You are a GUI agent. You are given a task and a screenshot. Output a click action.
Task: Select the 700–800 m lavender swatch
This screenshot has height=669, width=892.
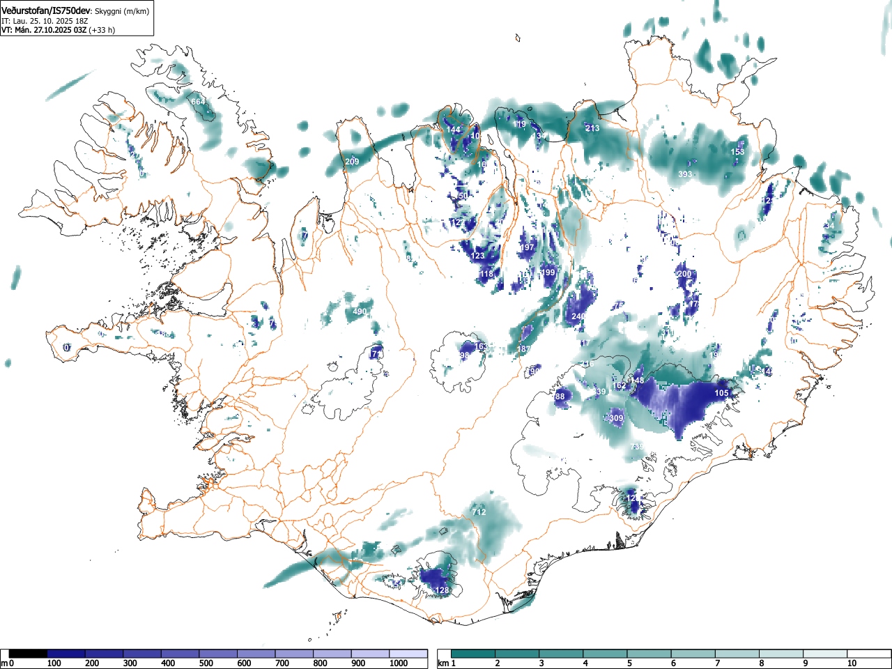294,654
